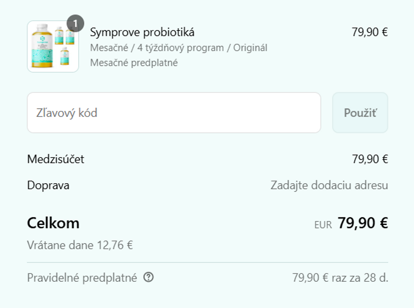Click the quantity badge on the product image

click(75, 22)
